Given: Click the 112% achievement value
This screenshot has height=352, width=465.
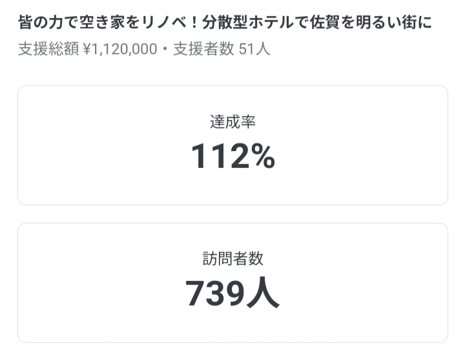Looking at the screenshot, I should click(232, 157).
